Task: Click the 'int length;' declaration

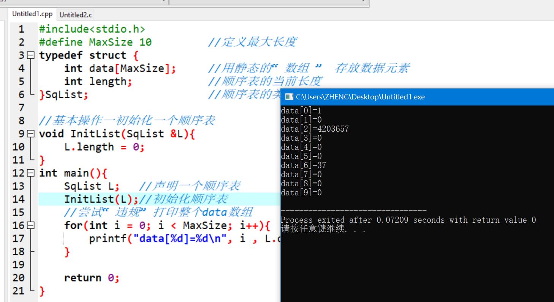Action: 98,81
